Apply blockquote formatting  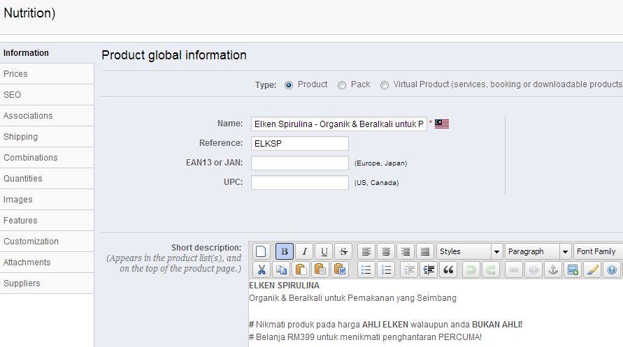448,270
